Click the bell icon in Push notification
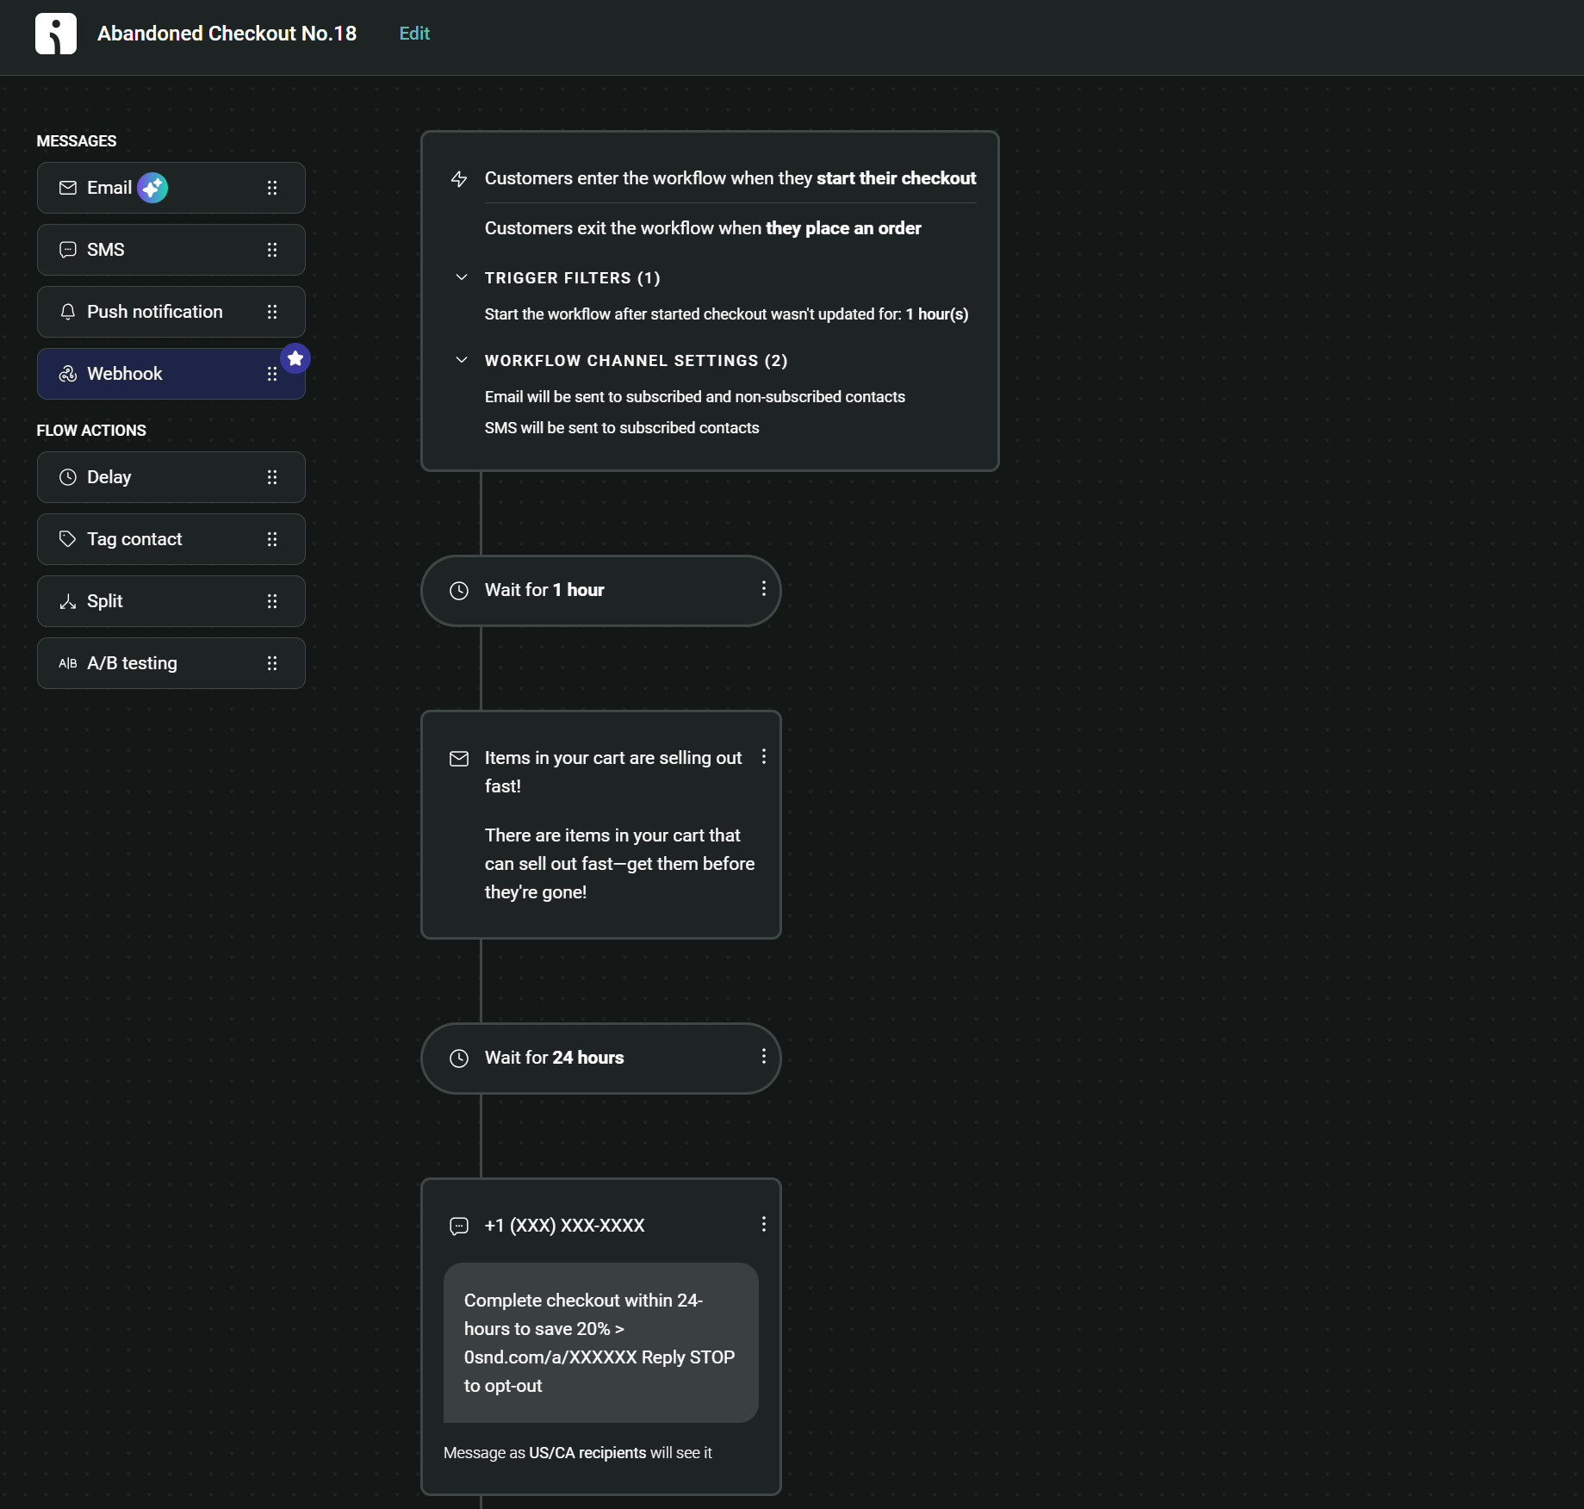This screenshot has height=1509, width=1584. [68, 312]
